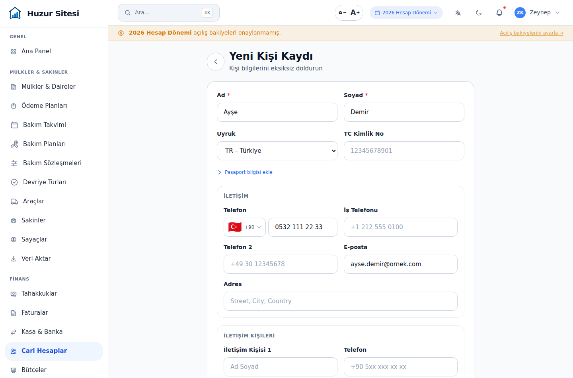Click the ZK user avatar

click(520, 13)
